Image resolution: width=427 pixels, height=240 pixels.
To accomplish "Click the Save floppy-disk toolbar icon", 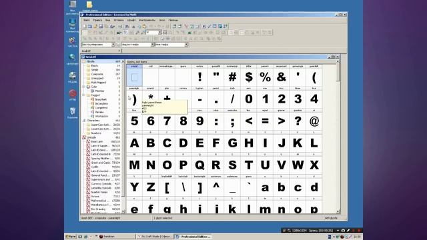I will 101,27.
